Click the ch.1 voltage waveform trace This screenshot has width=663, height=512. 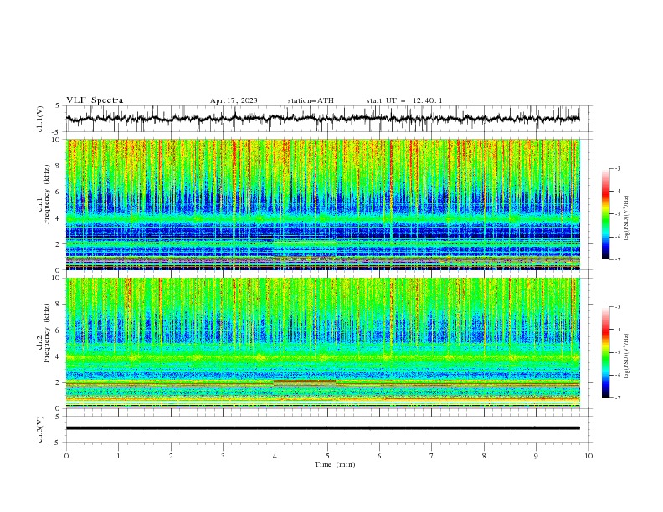(322, 119)
